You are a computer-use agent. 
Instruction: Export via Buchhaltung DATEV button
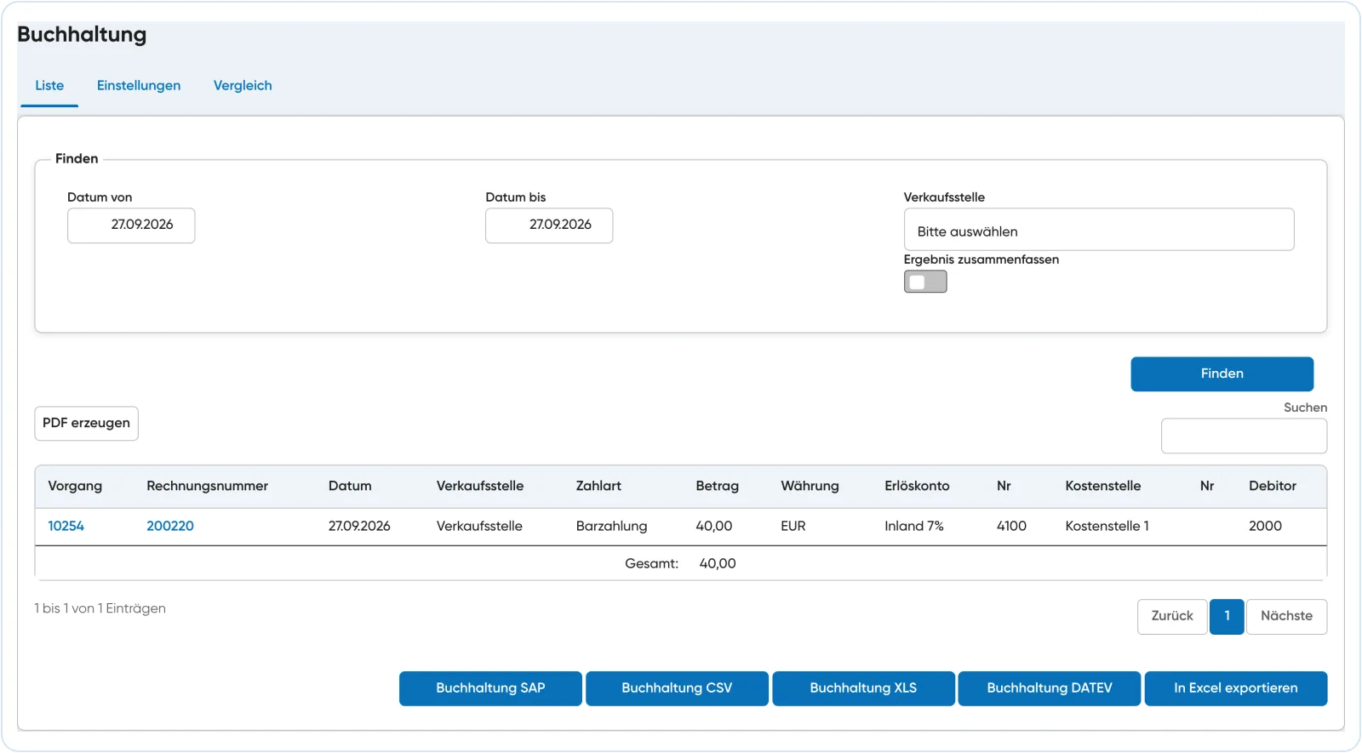point(1050,689)
